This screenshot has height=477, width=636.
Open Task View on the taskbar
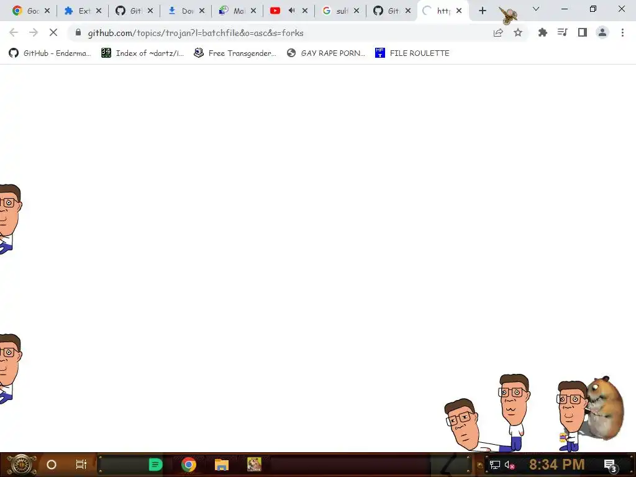[x=81, y=465]
